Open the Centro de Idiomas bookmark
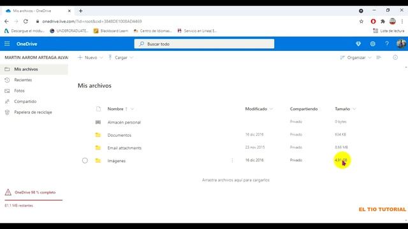Screen dimensions: 408x229 coord(152,31)
